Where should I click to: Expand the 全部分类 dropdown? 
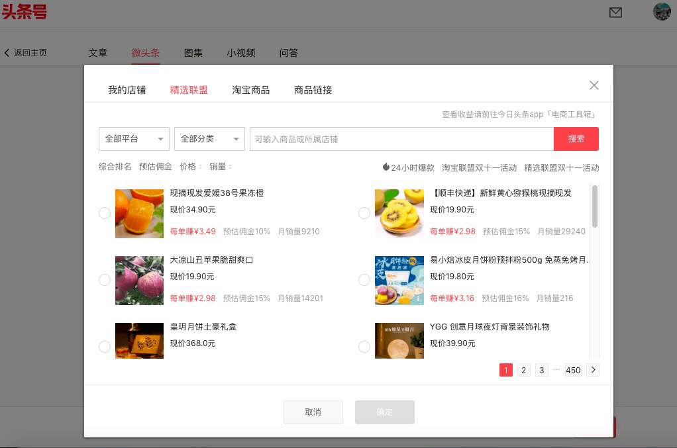click(209, 139)
